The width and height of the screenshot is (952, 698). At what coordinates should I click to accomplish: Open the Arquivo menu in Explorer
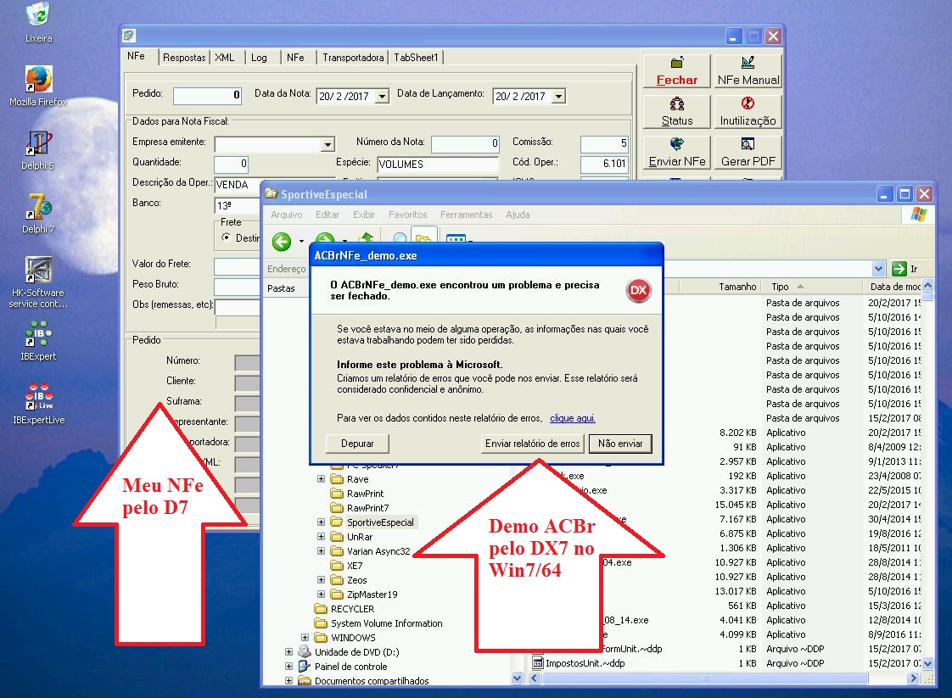point(287,215)
